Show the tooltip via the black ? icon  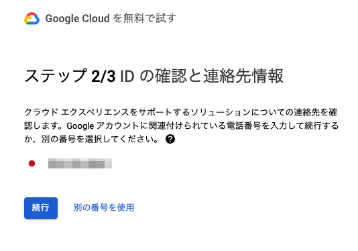coord(170,139)
